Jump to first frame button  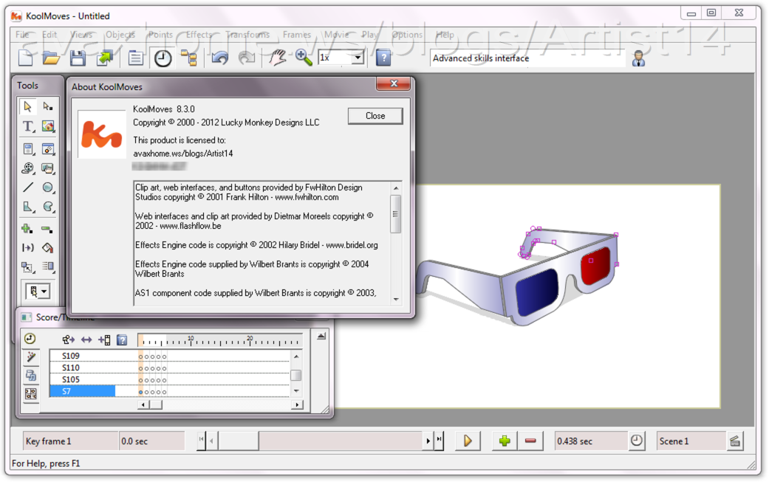pyautogui.click(x=201, y=441)
